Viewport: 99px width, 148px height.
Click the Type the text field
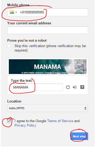point(37,87)
